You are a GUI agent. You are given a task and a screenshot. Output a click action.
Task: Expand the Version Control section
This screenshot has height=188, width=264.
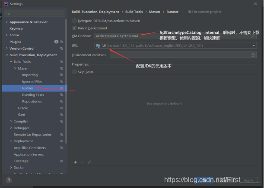[x=7, y=48]
